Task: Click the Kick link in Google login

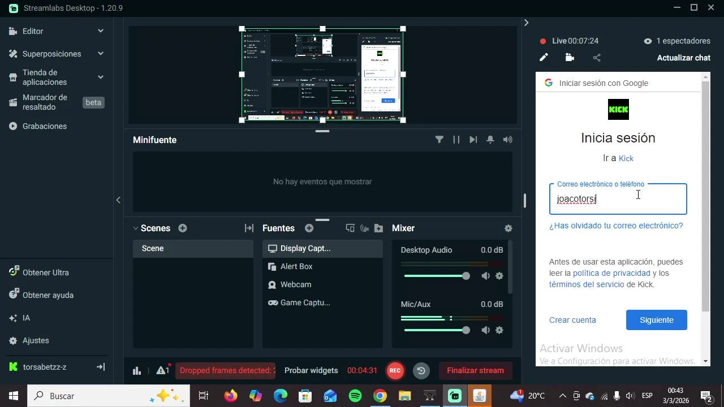Action: [626, 158]
